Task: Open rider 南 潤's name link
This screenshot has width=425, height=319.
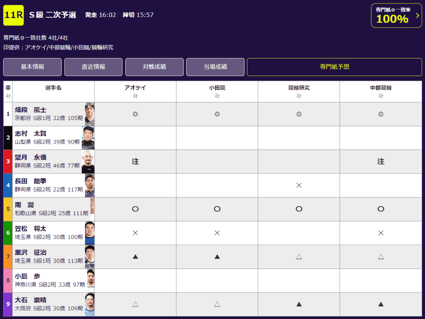Action: (x=24, y=205)
